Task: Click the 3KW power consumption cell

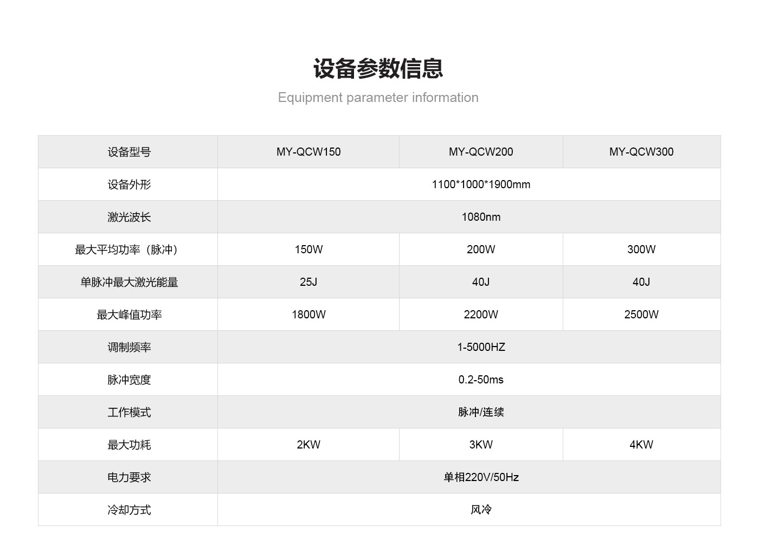Action: point(480,445)
